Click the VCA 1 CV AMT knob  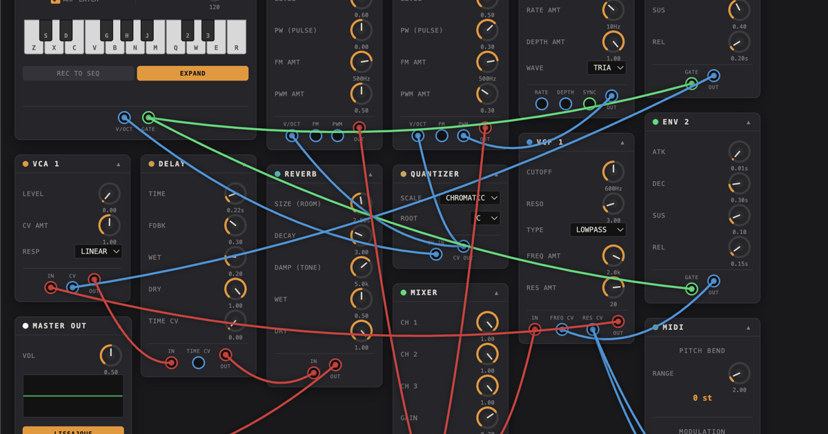[109, 225]
